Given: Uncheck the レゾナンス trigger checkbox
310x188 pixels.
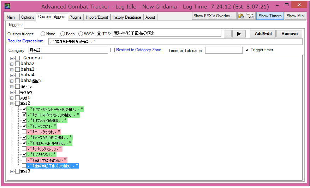Looking at the screenshot, I should tap(24, 154).
